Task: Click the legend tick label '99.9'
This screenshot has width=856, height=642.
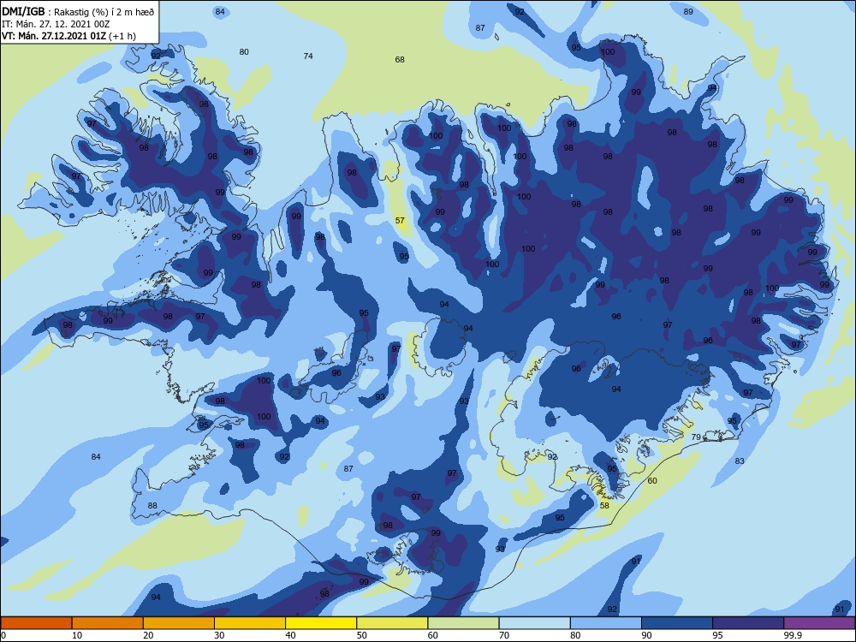Action: pos(793,635)
